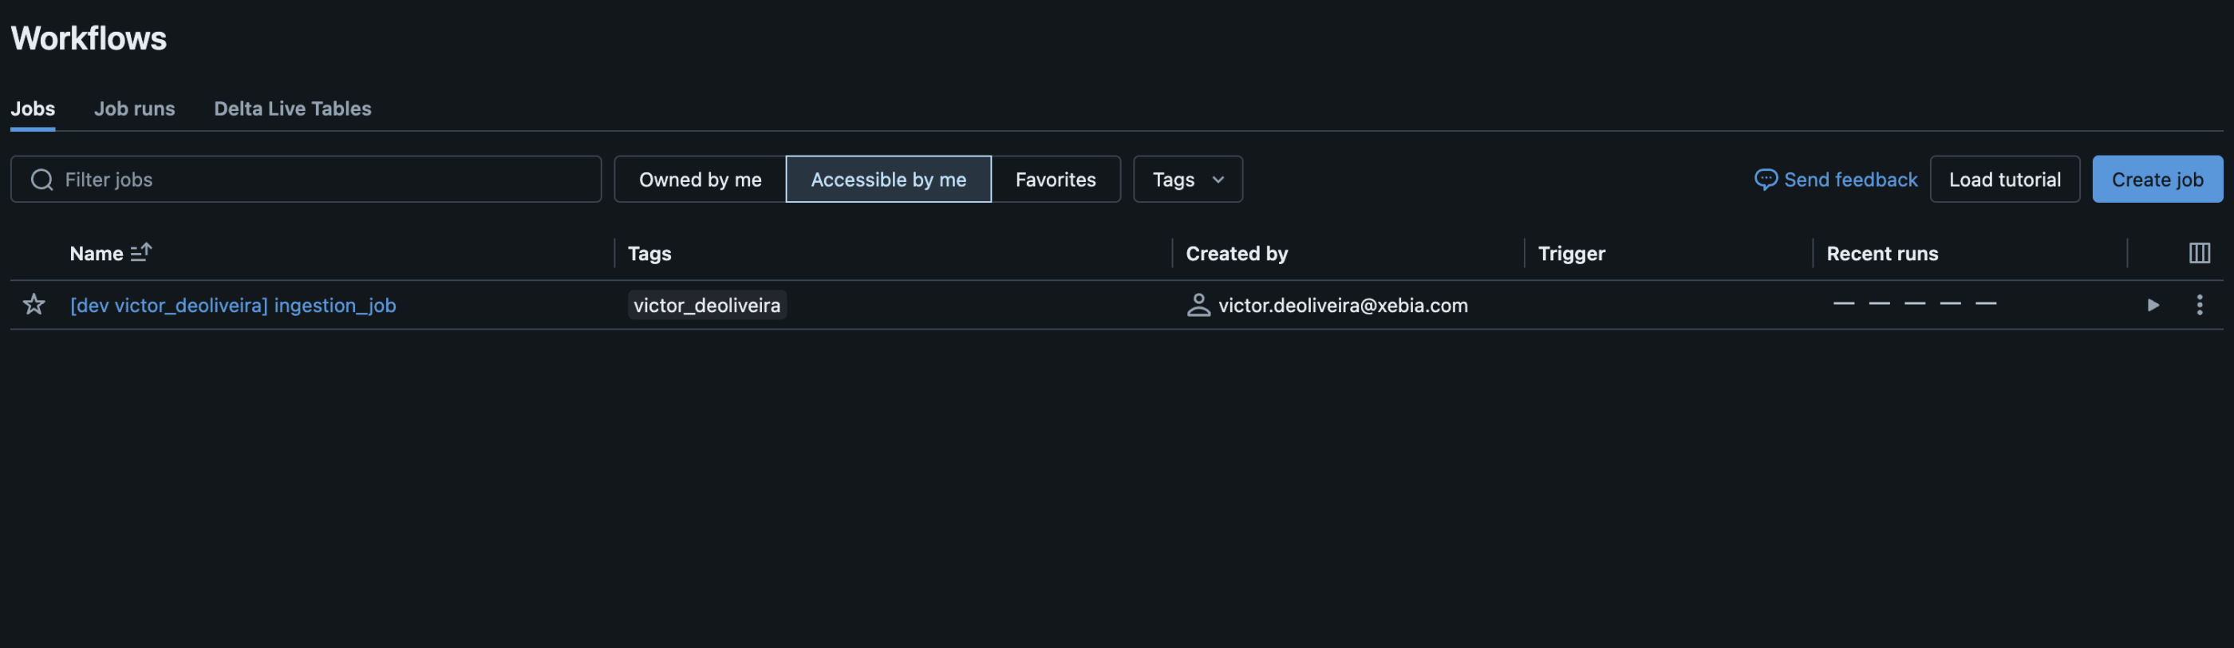This screenshot has height=648, width=2234.
Task: Focus the Filter jobs search field
Action: click(306, 180)
